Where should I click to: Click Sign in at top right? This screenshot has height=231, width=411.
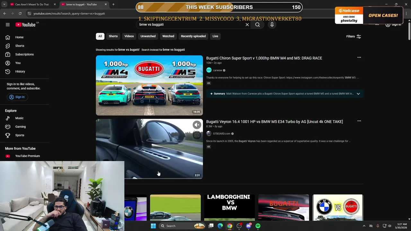click(393, 25)
